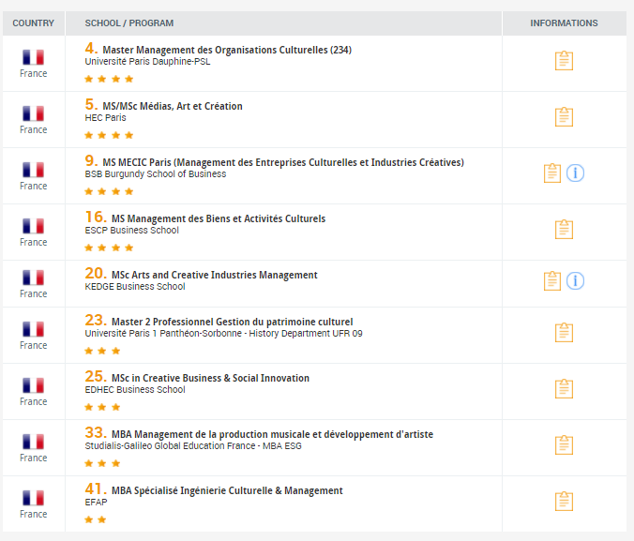
Task: Open clipboard icon for BSB Burgundy School row
Action: click(551, 173)
